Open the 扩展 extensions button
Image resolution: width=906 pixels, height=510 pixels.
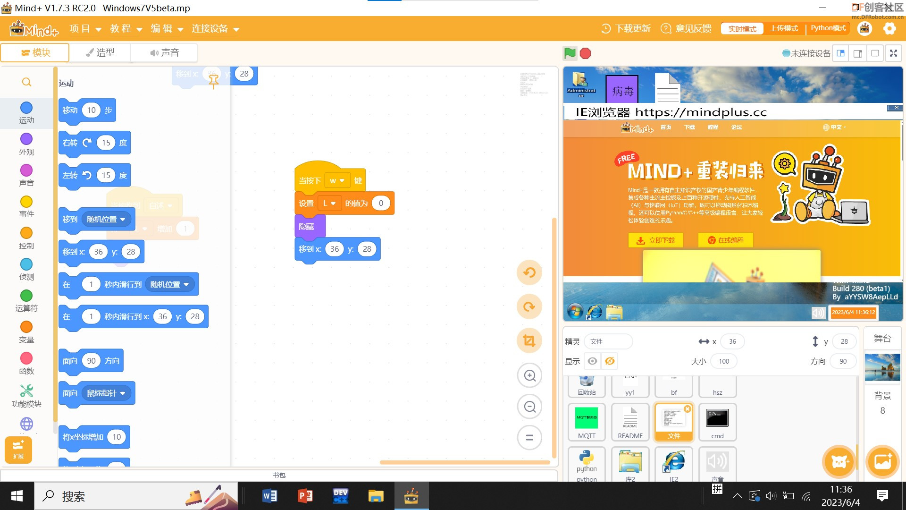pos(18,450)
